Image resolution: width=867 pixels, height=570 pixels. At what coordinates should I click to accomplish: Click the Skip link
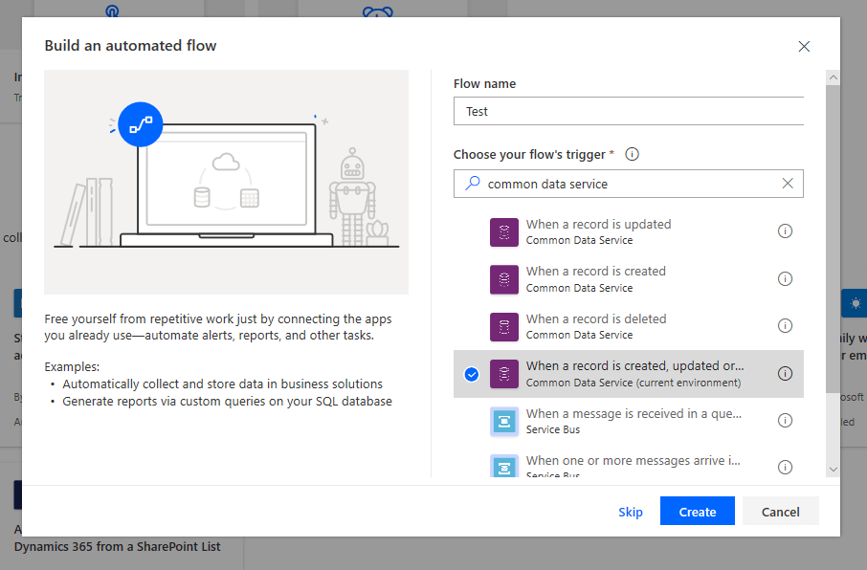631,512
